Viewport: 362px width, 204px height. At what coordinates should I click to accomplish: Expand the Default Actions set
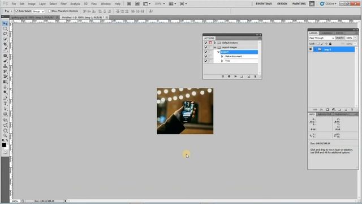pos(215,43)
